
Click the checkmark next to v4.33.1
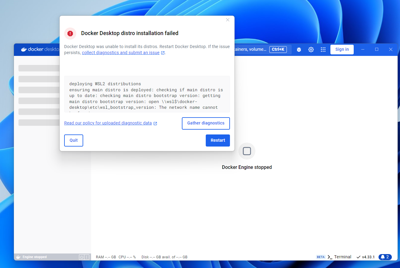tap(359, 257)
